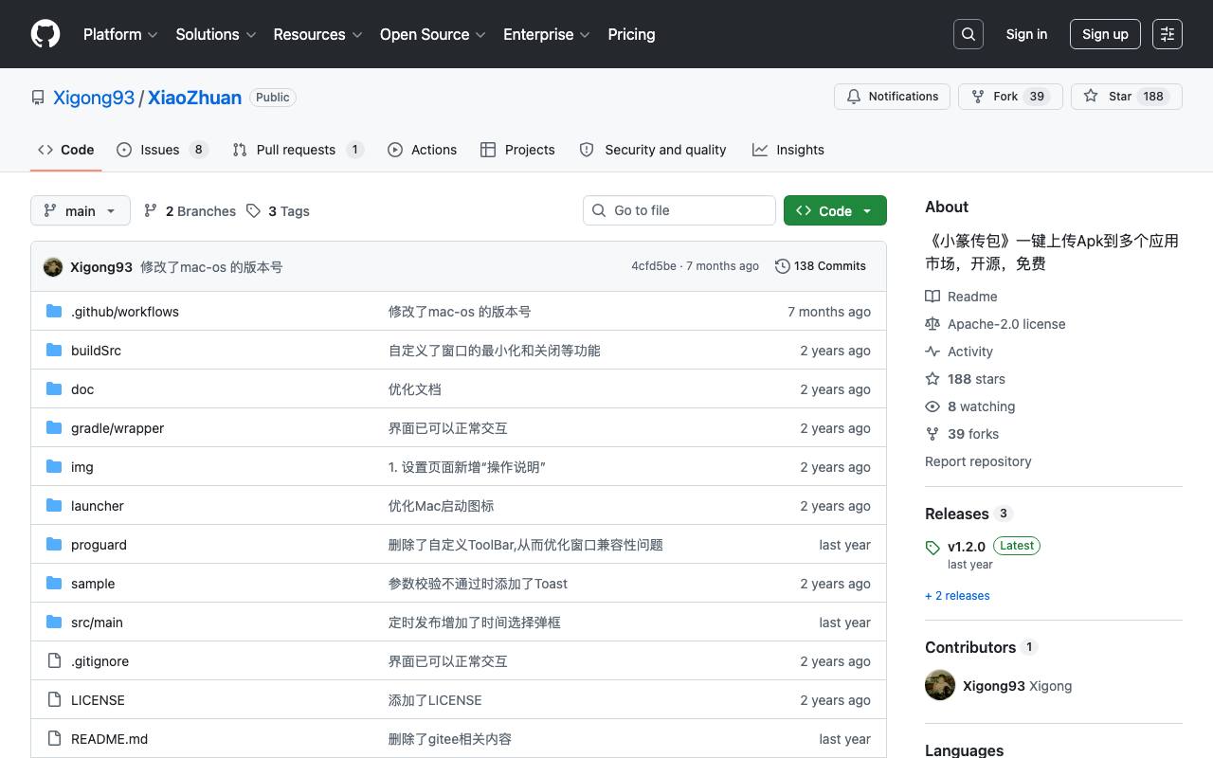The image size is (1213, 758).
Task: Click the Go to file search field
Action: tap(679, 210)
